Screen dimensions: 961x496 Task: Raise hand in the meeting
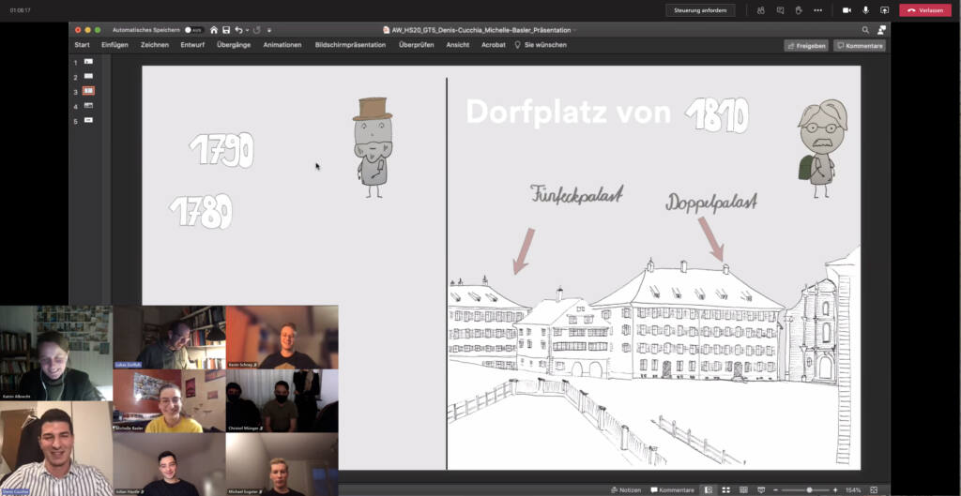pyautogui.click(x=799, y=10)
